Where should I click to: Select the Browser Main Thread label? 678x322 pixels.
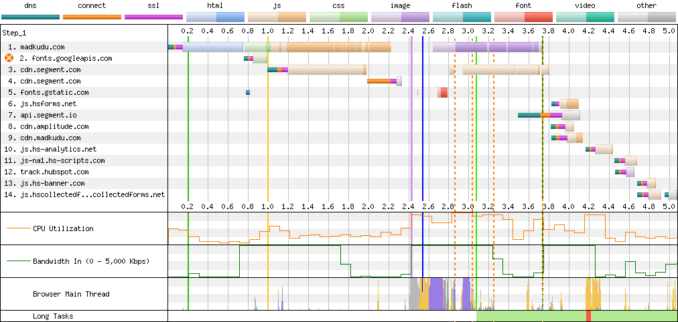pos(71,293)
